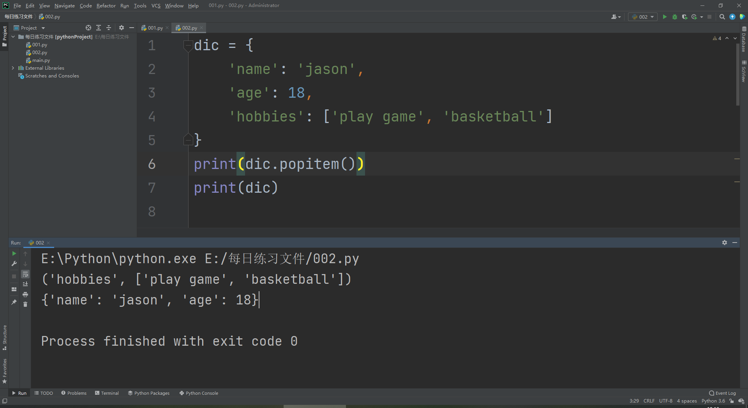Rerun 002 in the Run panel
Viewport: 748px width, 408px height.
coord(14,253)
